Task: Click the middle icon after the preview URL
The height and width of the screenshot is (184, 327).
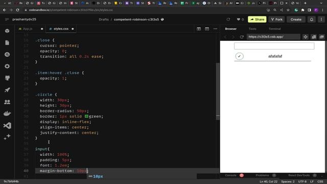Action: click(314, 37)
